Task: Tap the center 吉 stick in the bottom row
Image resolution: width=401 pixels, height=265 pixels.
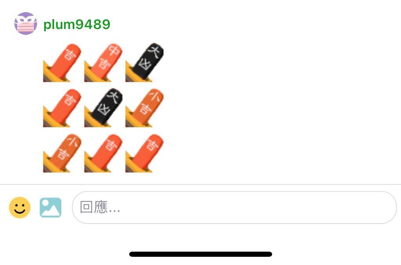Action: (x=103, y=153)
